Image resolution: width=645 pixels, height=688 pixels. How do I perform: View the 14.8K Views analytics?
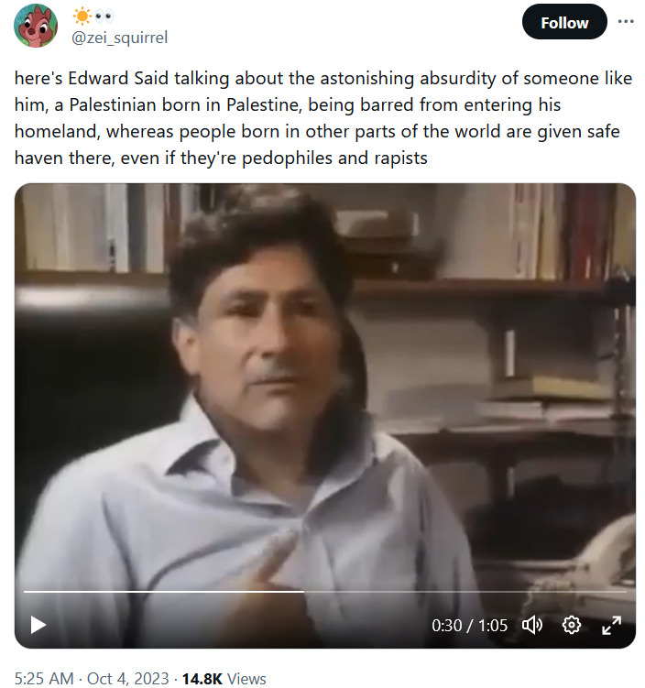click(x=224, y=678)
